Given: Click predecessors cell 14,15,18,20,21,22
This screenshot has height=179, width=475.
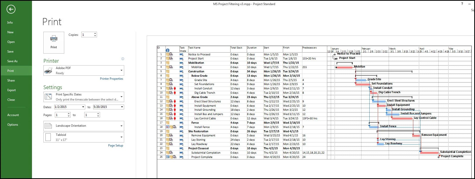Looking at the screenshot, I should (x=313, y=153).
